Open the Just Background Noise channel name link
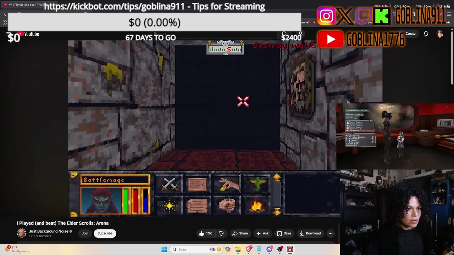Image resolution: width=454 pixels, height=255 pixels. coord(49,231)
